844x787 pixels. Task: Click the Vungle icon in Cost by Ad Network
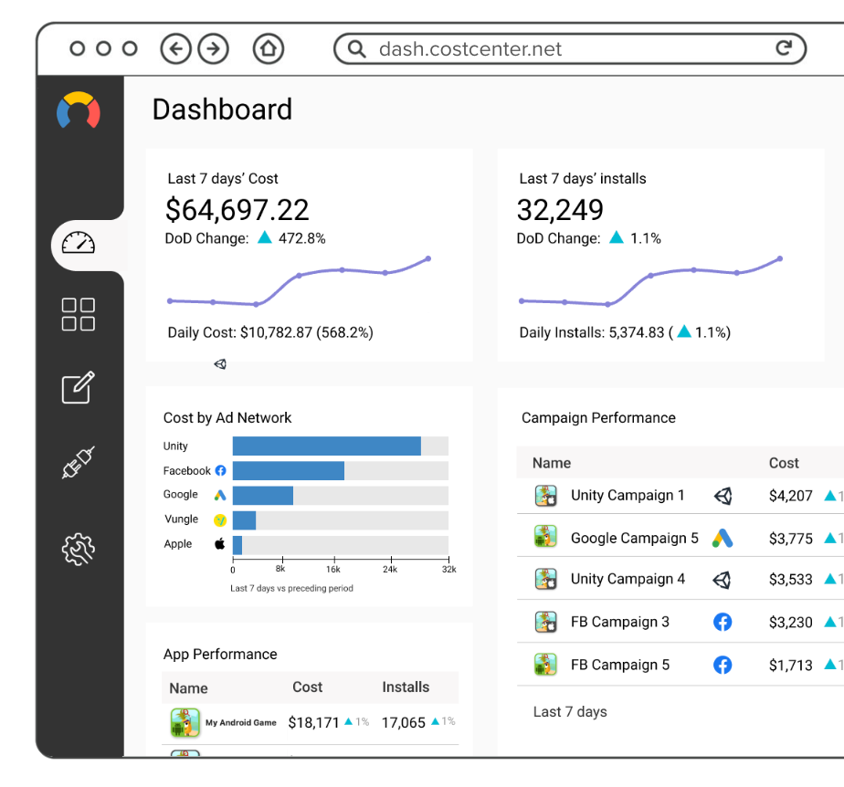[220, 520]
